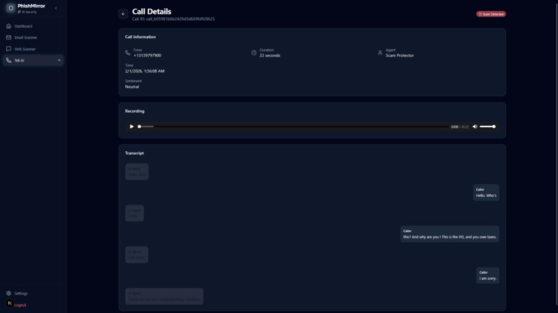Click the Call ID text
The width and height of the screenshot is (558, 313).
click(173, 19)
